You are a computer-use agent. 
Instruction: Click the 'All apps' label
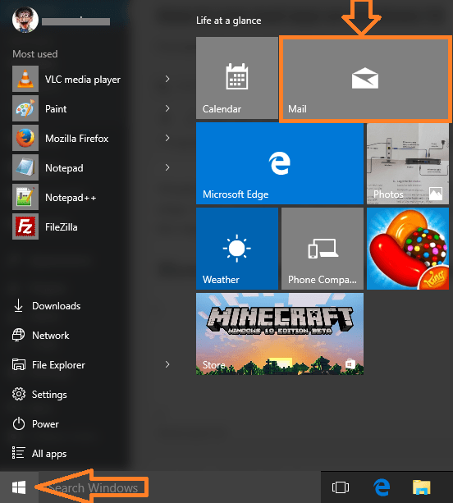pyautogui.click(x=49, y=454)
